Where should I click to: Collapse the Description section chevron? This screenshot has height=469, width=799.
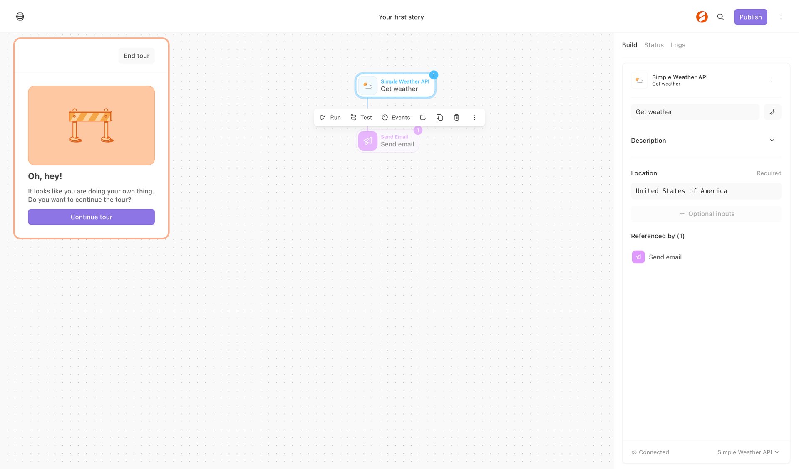(772, 140)
